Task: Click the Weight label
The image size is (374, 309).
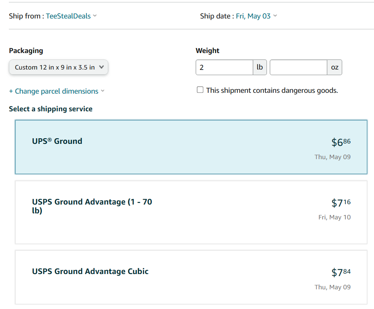Action: coord(207,51)
